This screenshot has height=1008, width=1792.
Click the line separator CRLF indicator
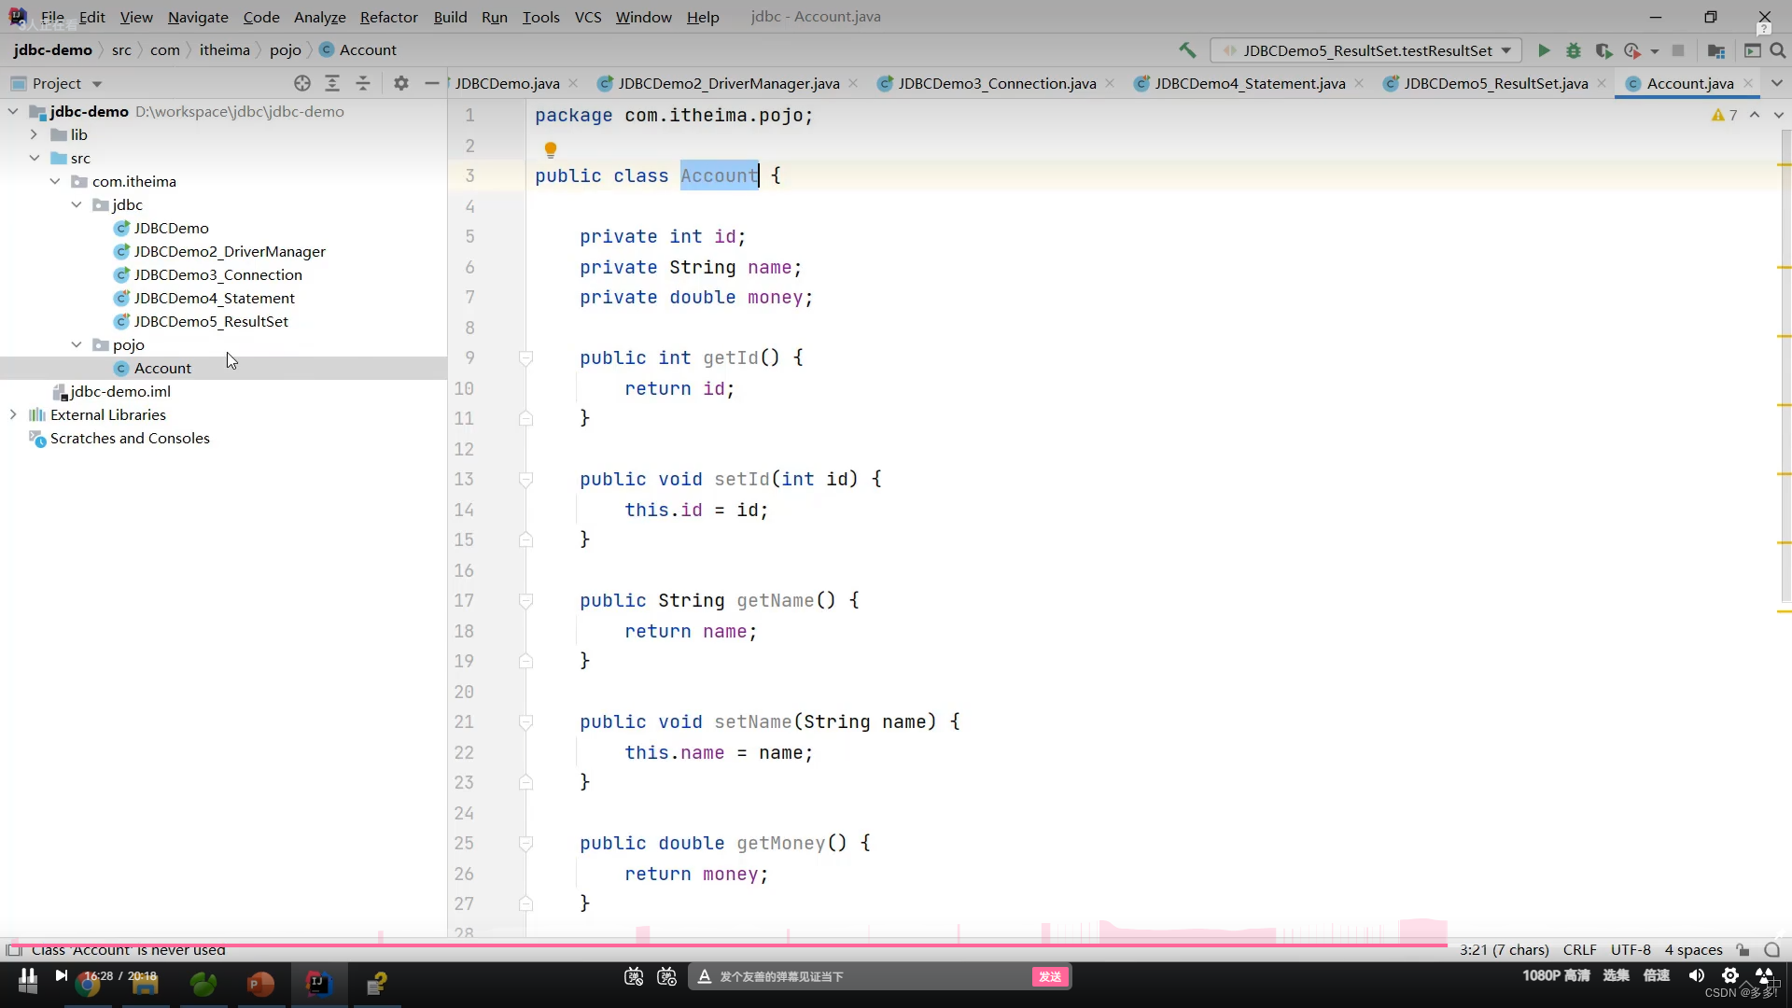1582,949
